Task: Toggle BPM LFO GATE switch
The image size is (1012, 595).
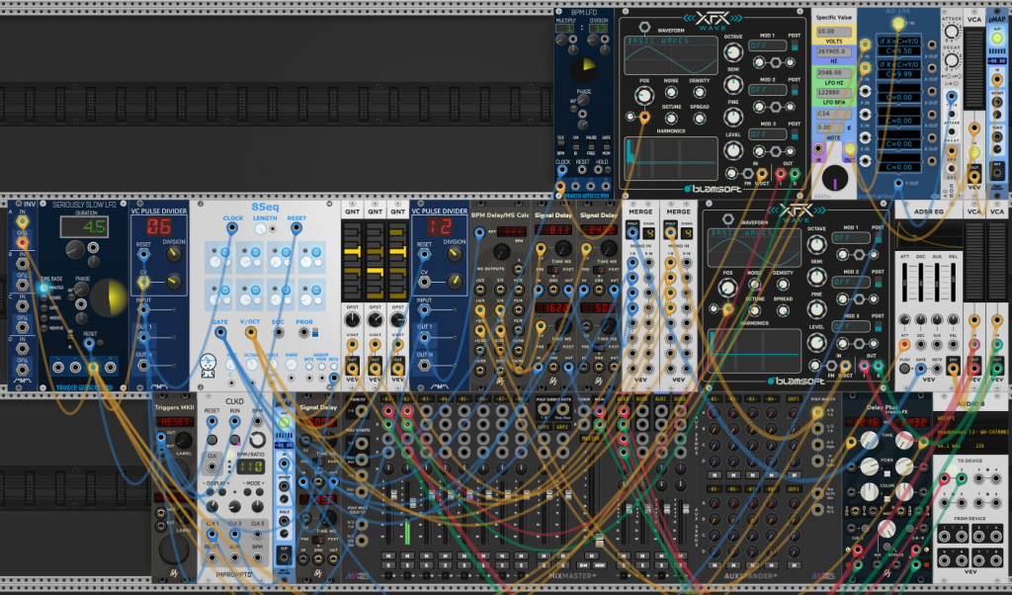Action: [x=606, y=146]
